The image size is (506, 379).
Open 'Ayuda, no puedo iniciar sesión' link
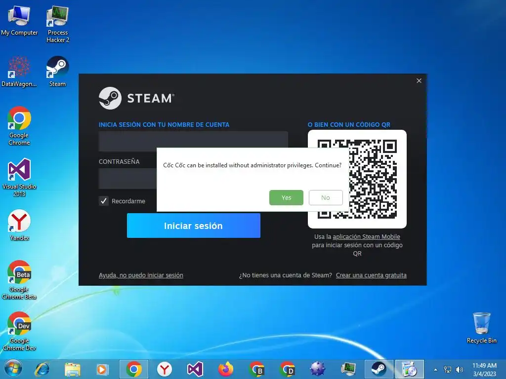(x=141, y=275)
